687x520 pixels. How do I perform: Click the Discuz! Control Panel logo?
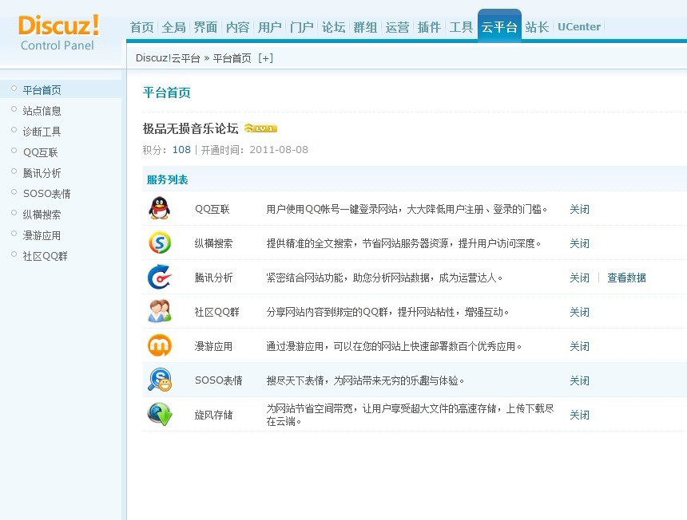coord(58,33)
